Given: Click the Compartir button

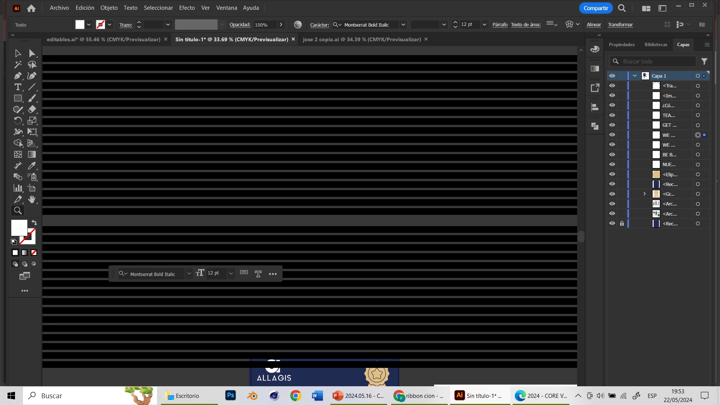Looking at the screenshot, I should (595, 8).
